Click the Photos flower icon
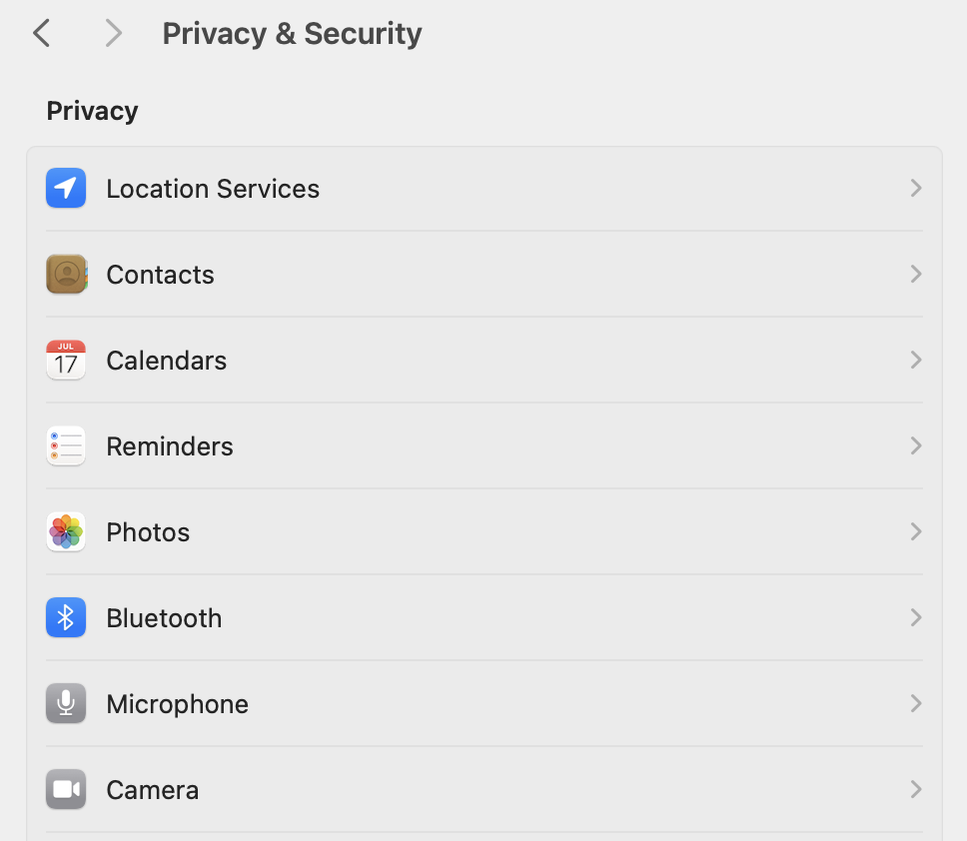The image size is (967, 841). pos(65,531)
